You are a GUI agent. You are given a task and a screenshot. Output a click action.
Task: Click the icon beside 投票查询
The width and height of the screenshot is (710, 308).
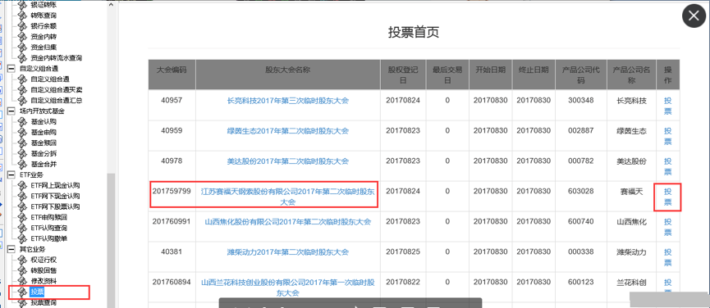[23, 303]
